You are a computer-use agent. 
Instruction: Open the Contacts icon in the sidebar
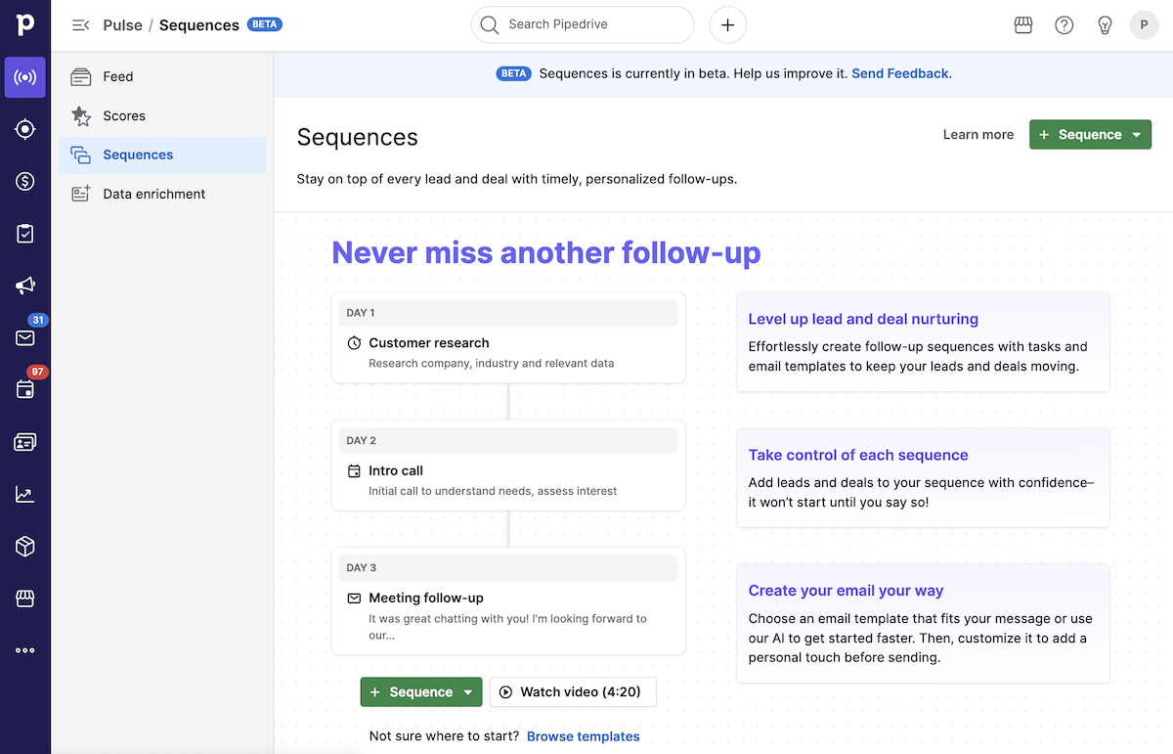tap(25, 442)
